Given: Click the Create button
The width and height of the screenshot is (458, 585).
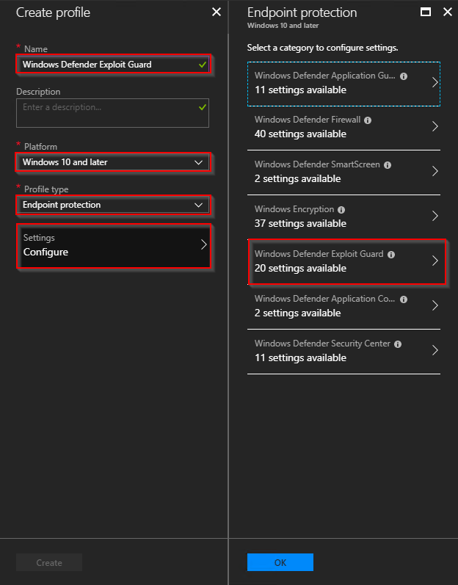Looking at the screenshot, I should click(49, 562).
